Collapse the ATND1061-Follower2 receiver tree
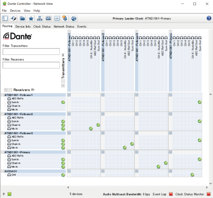 [2, 114]
